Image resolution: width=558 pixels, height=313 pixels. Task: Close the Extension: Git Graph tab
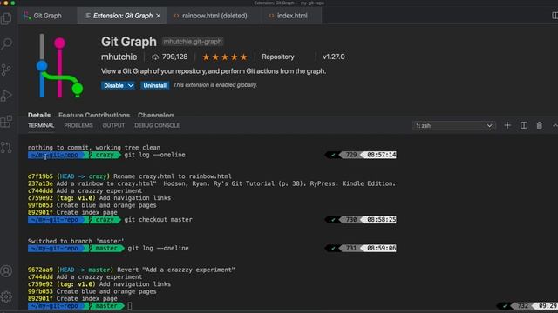159,16
